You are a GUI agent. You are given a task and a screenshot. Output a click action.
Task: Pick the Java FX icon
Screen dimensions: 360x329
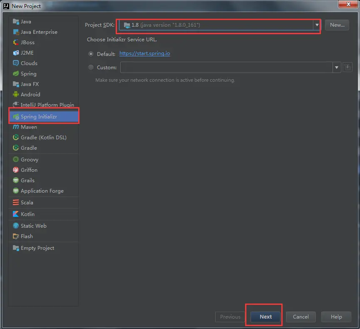coord(16,84)
